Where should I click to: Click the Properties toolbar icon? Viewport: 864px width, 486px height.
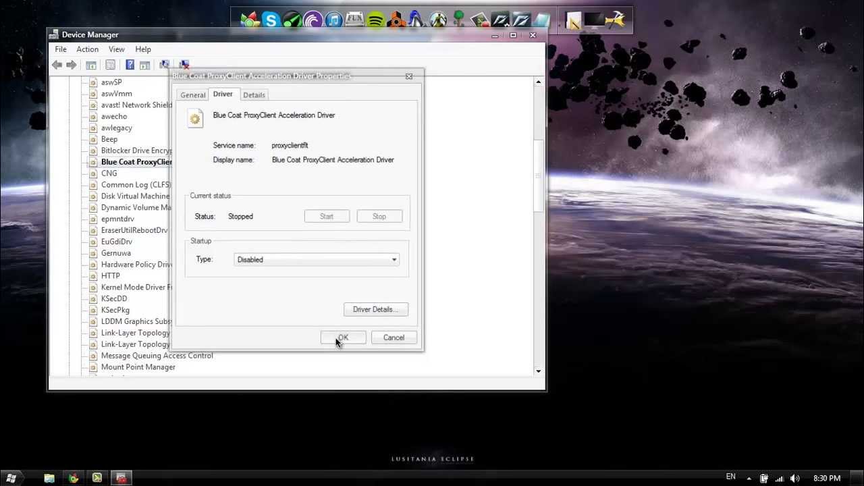click(x=110, y=65)
